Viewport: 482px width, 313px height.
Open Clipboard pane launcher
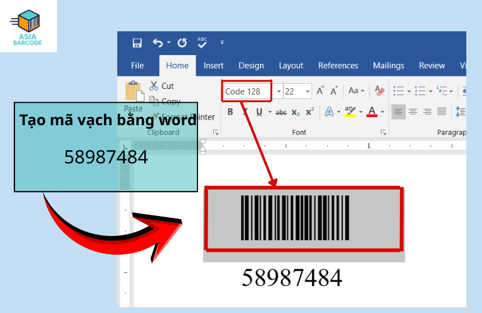216,132
